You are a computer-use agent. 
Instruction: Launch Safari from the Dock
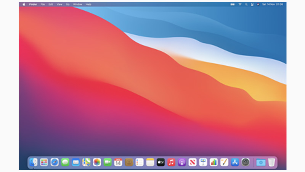click(55, 162)
